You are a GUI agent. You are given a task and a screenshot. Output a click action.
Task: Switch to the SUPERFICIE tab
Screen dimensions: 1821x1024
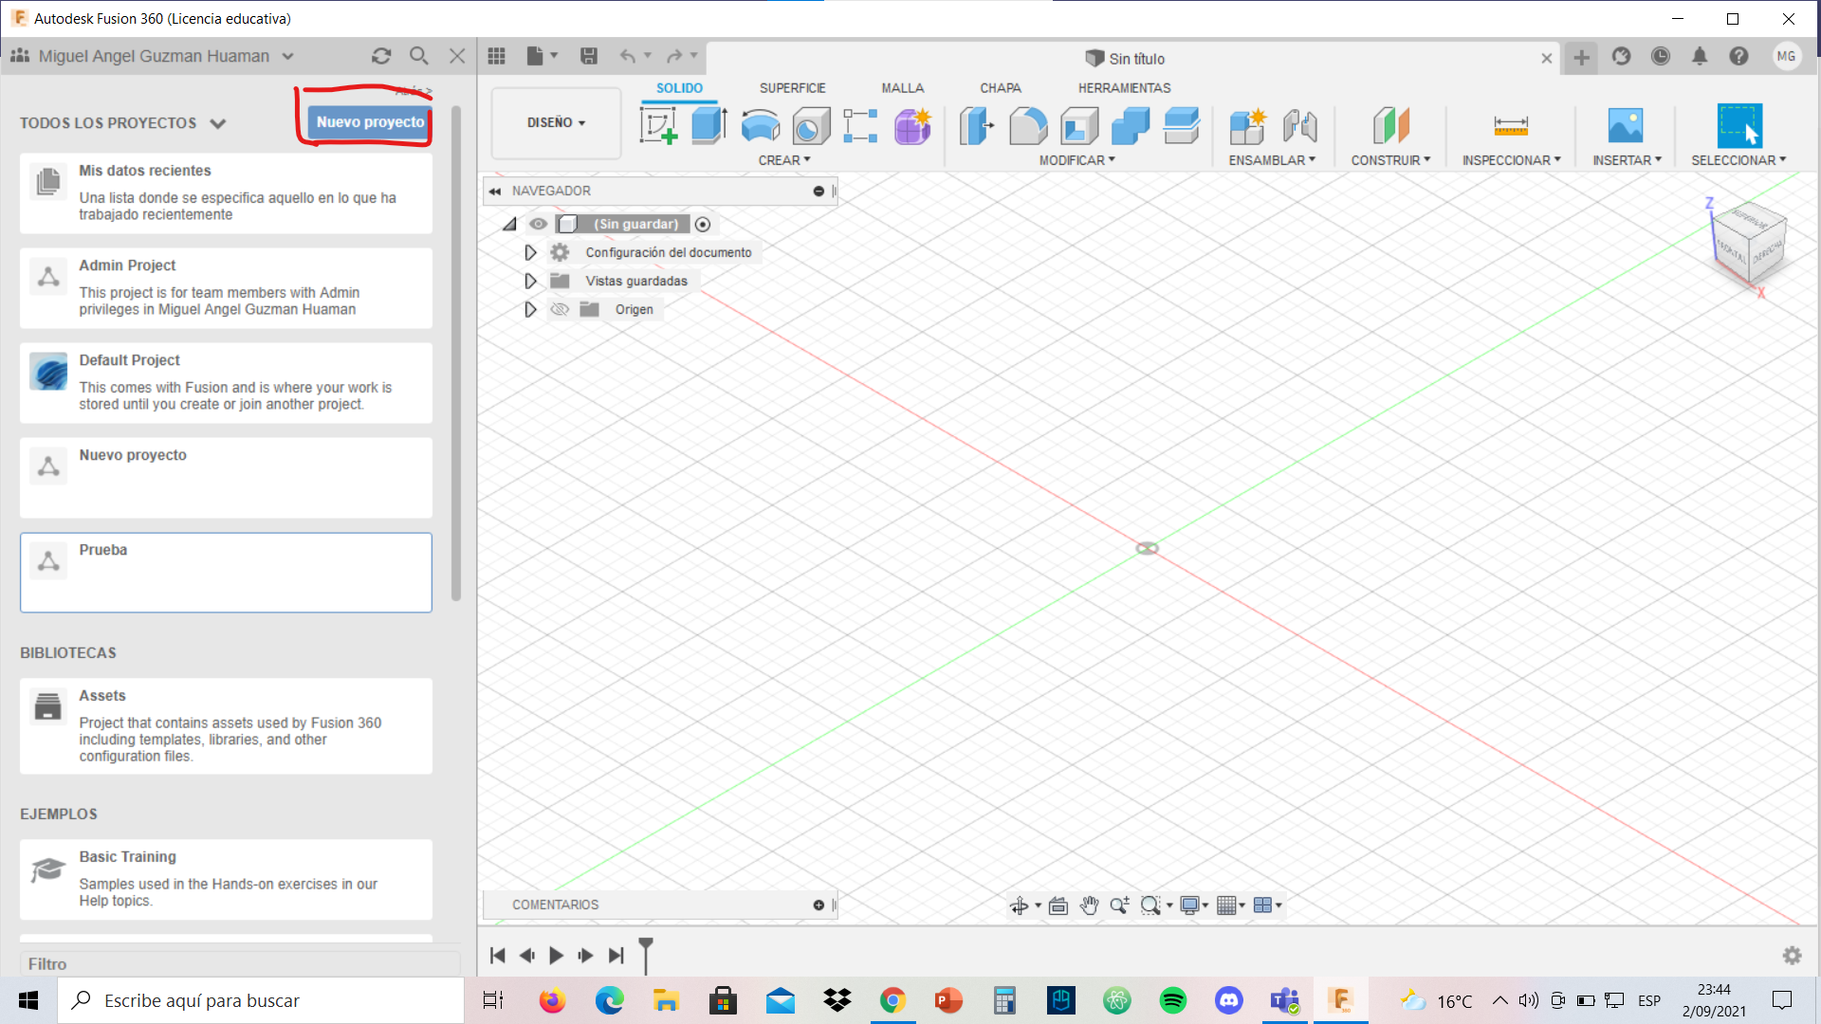(x=792, y=88)
